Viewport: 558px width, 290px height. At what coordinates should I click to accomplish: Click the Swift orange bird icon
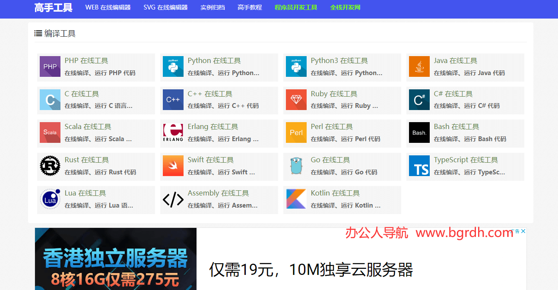click(x=173, y=166)
